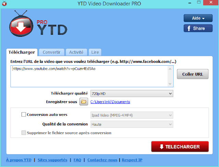Click the YTD PRO television logo
The width and height of the screenshot is (219, 167).
coord(21,24)
